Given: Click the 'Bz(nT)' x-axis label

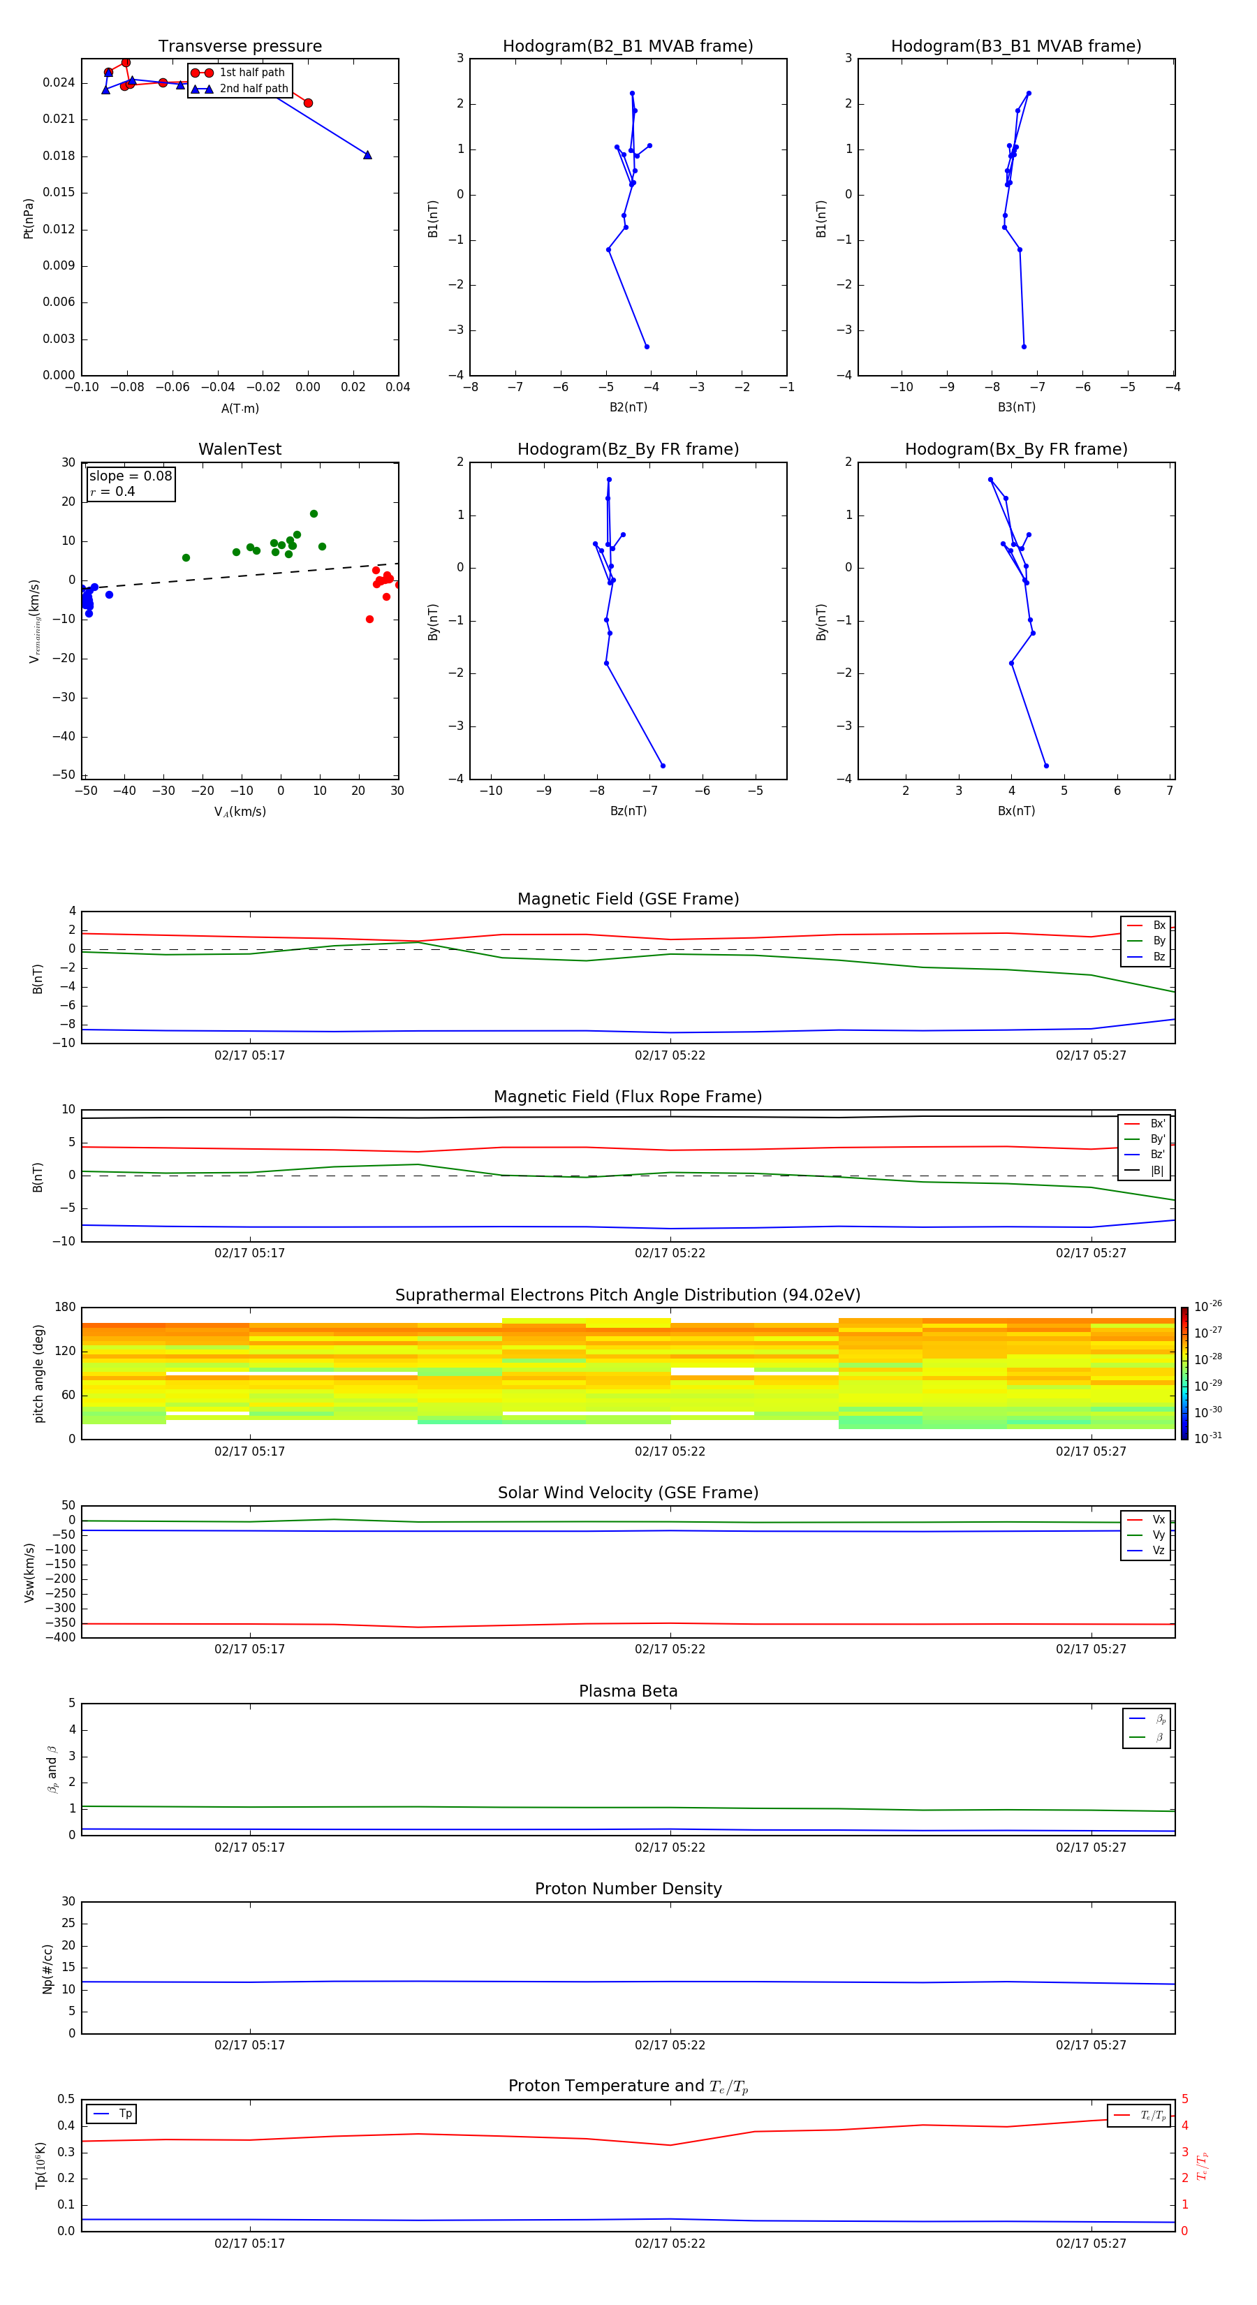Looking at the screenshot, I should coord(628,811).
